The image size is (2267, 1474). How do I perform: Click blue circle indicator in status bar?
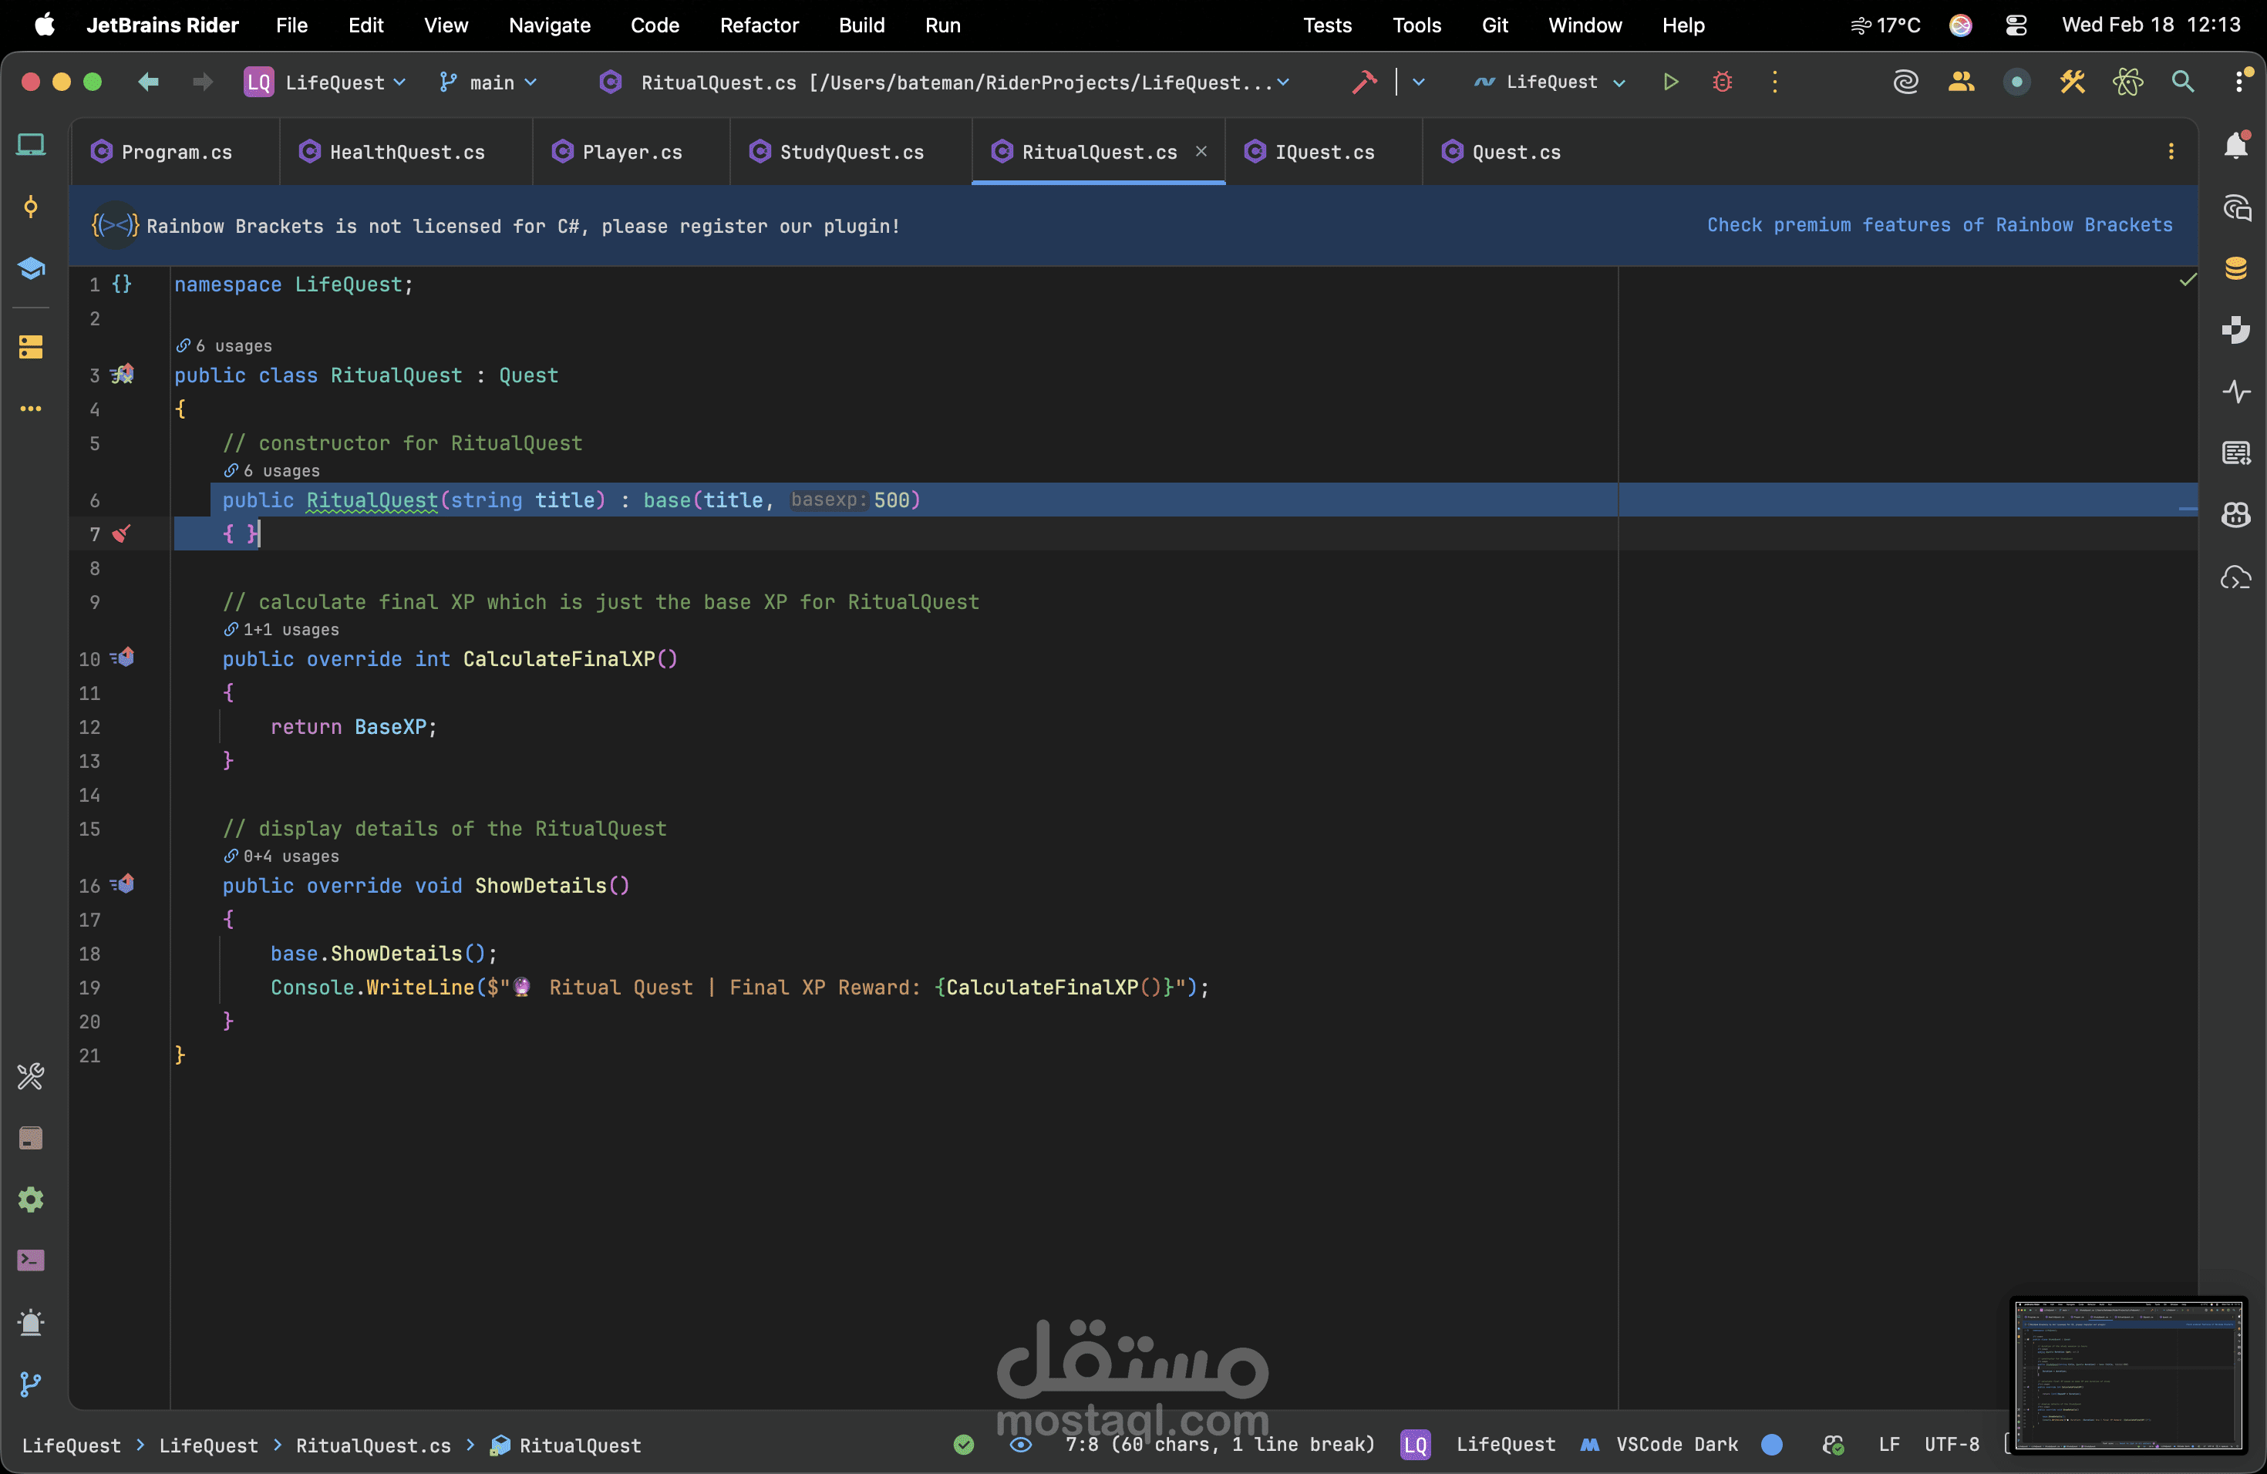pyautogui.click(x=1772, y=1445)
